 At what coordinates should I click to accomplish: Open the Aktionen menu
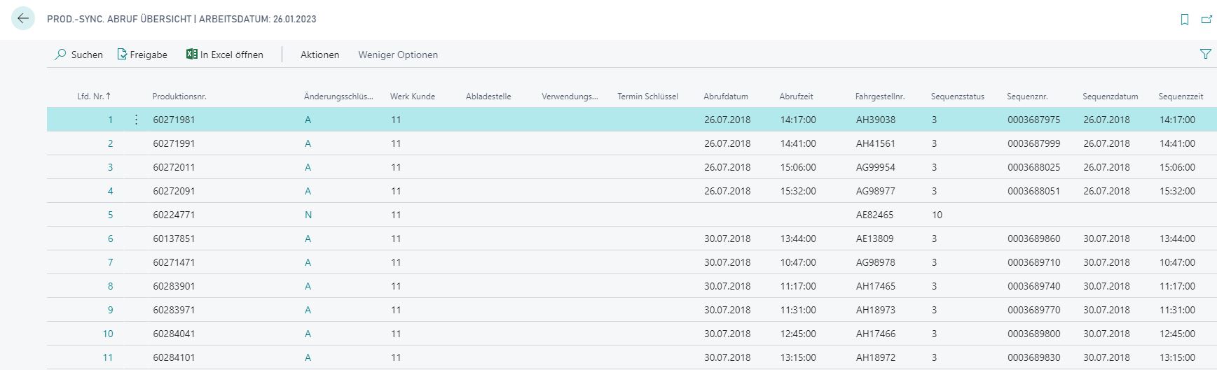coord(319,55)
